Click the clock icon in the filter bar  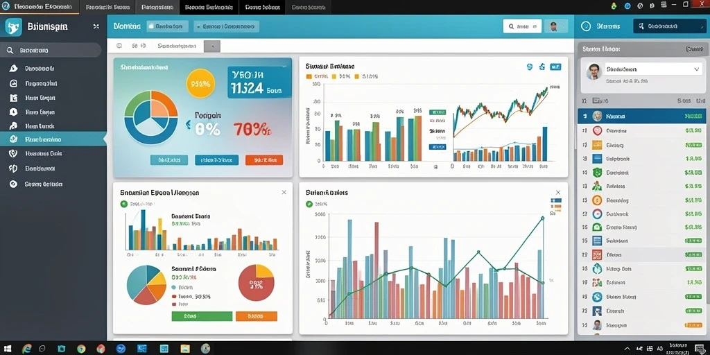[x=119, y=46]
